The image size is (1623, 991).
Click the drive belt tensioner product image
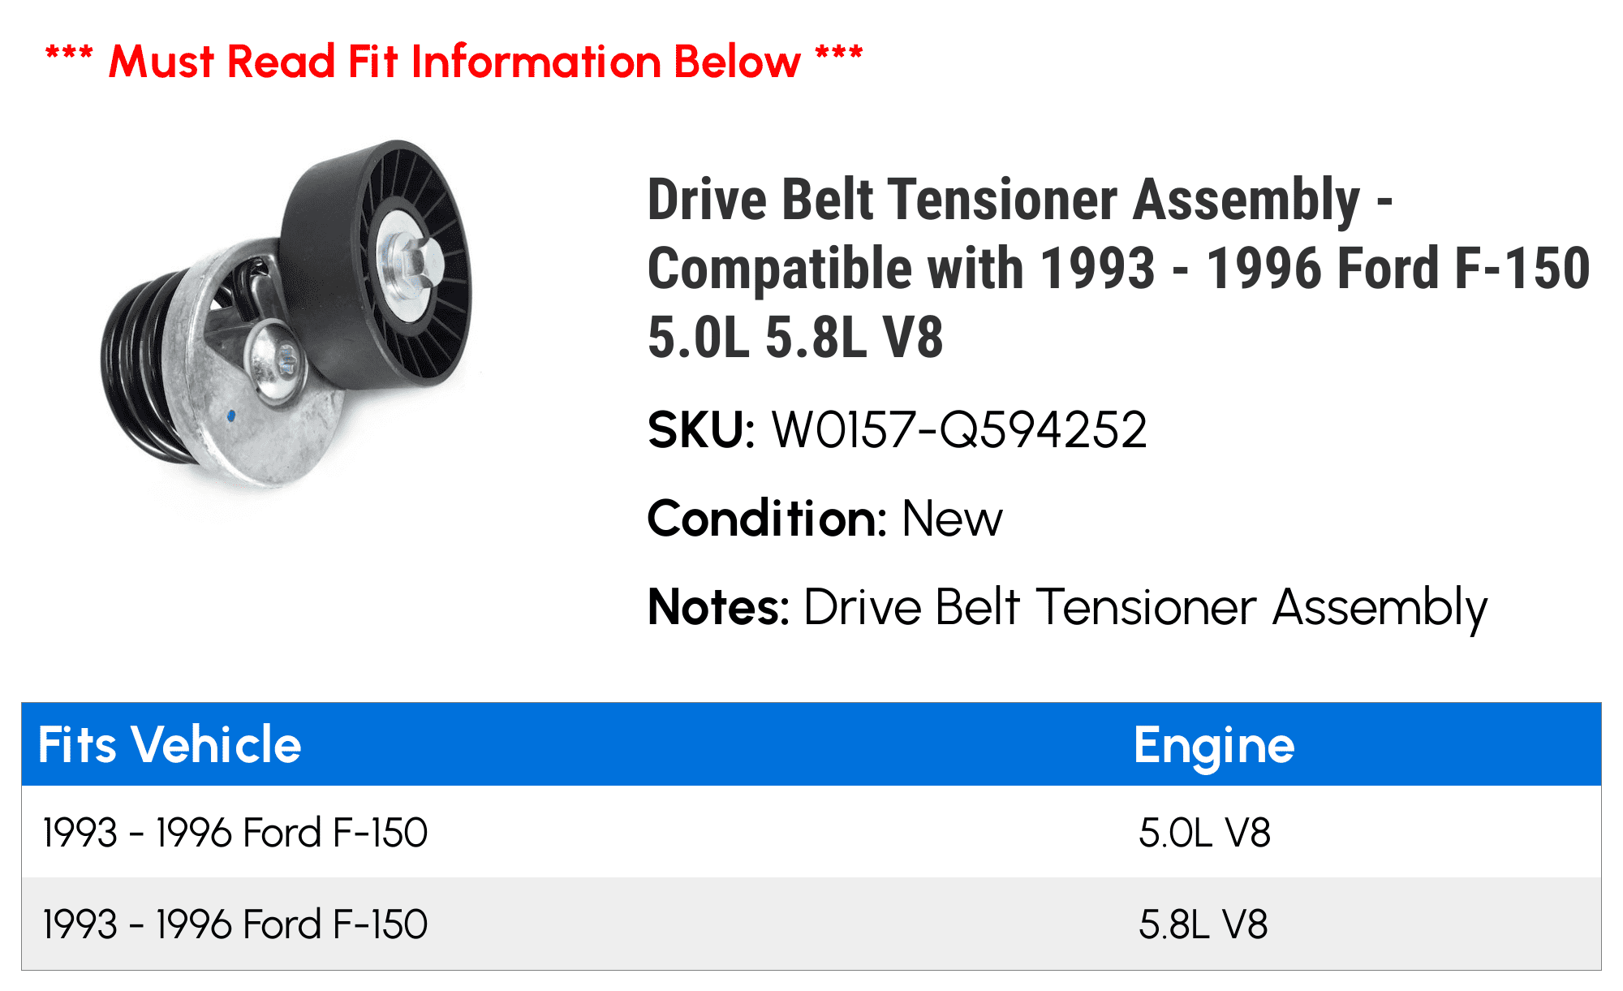click(286, 315)
